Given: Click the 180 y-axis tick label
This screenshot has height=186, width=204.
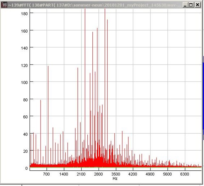Looking at the screenshot, I should [x=24, y=13].
